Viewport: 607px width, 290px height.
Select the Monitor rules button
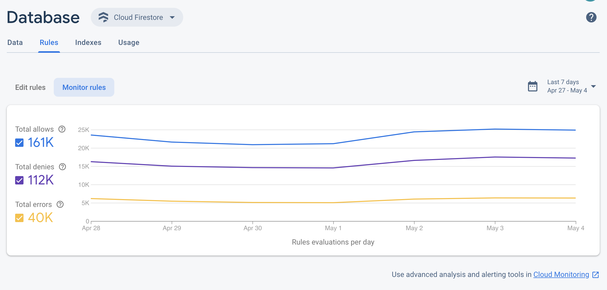(84, 87)
